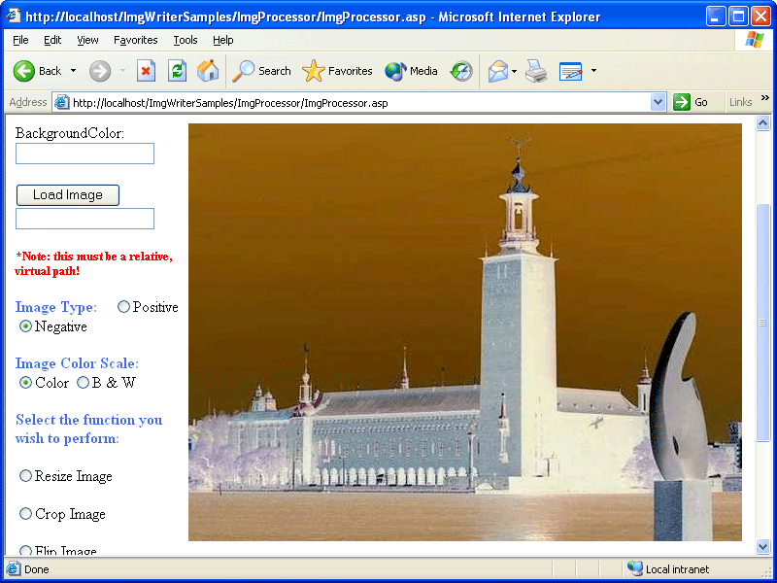The width and height of the screenshot is (777, 583).
Task: Open the Tools menu
Action: coord(186,40)
